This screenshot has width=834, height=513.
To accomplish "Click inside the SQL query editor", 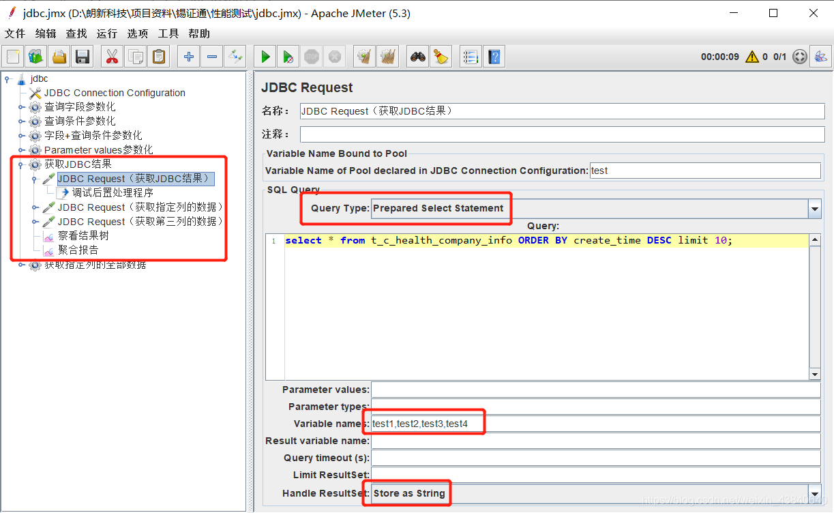I will [537, 306].
